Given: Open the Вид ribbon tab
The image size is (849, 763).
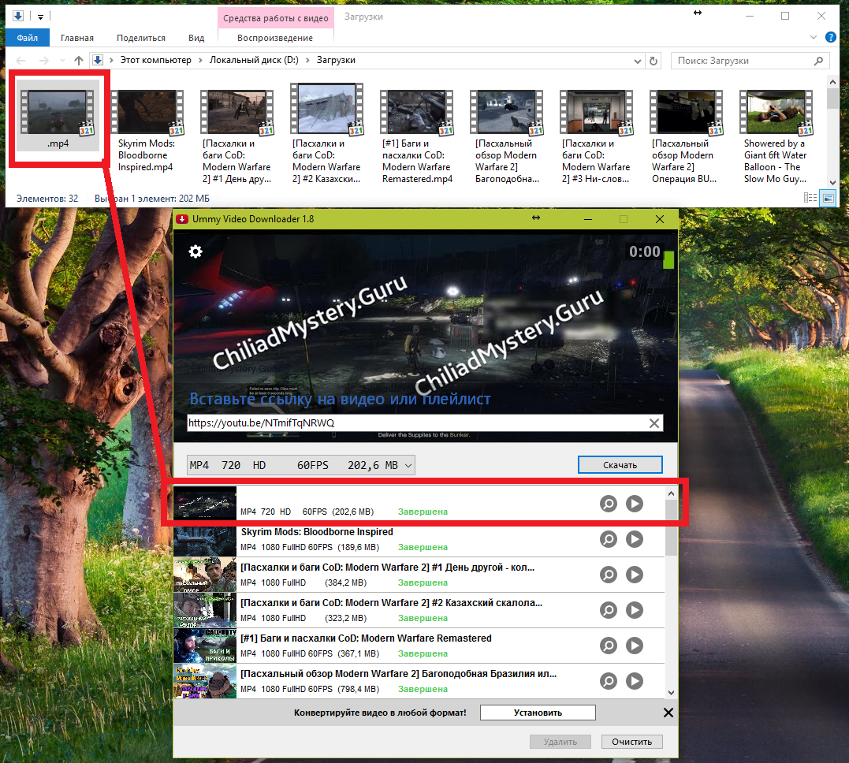Looking at the screenshot, I should [x=196, y=37].
